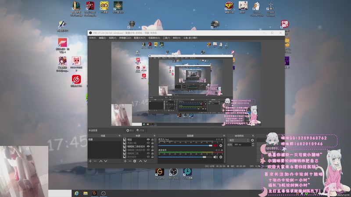Viewport: 351px width, 197px height.
Task: Open League of Legends desktop shortcut
Action: point(76,9)
